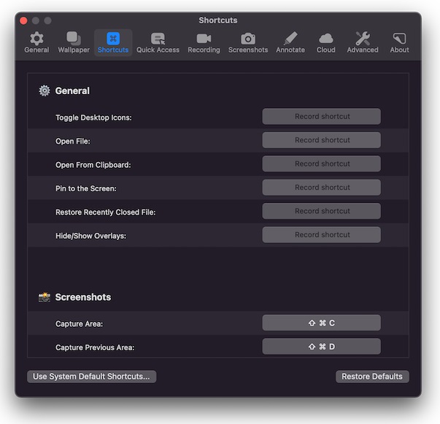Click the Restore Defaults button
This screenshot has width=440, height=424.
tap(372, 377)
